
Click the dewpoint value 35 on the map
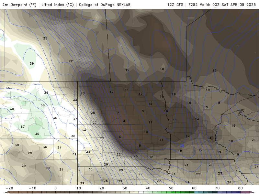point(8,88)
